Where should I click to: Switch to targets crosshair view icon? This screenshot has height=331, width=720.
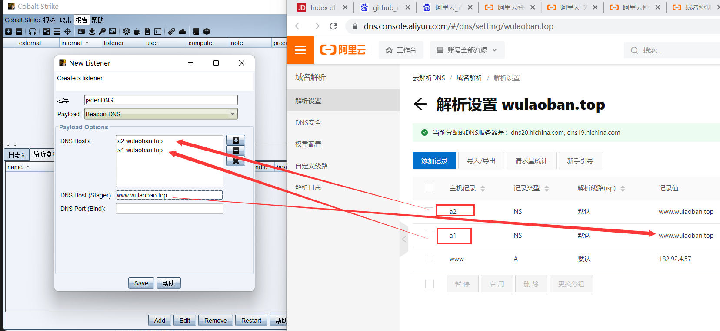pyautogui.click(x=67, y=31)
